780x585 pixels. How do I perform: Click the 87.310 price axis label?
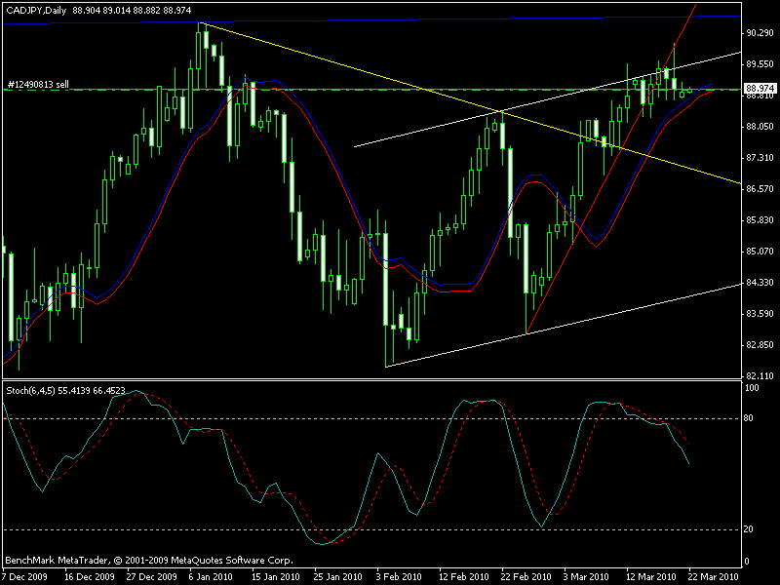[x=760, y=158]
